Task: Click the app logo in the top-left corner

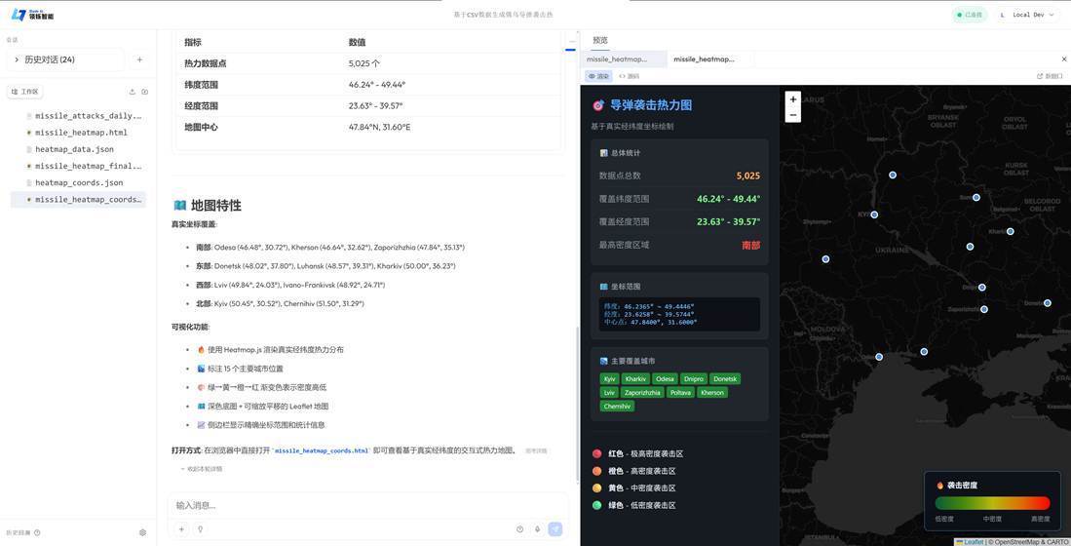Action: coord(32,15)
